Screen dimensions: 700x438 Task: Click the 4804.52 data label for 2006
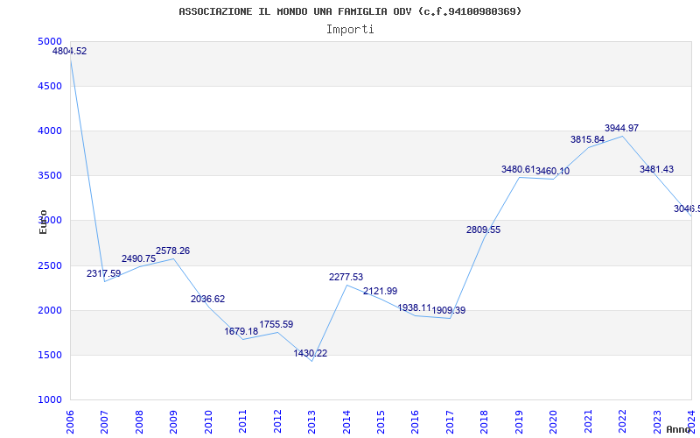70,51
